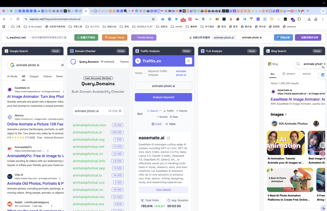Click the browser back arrow

[x=4, y=19]
